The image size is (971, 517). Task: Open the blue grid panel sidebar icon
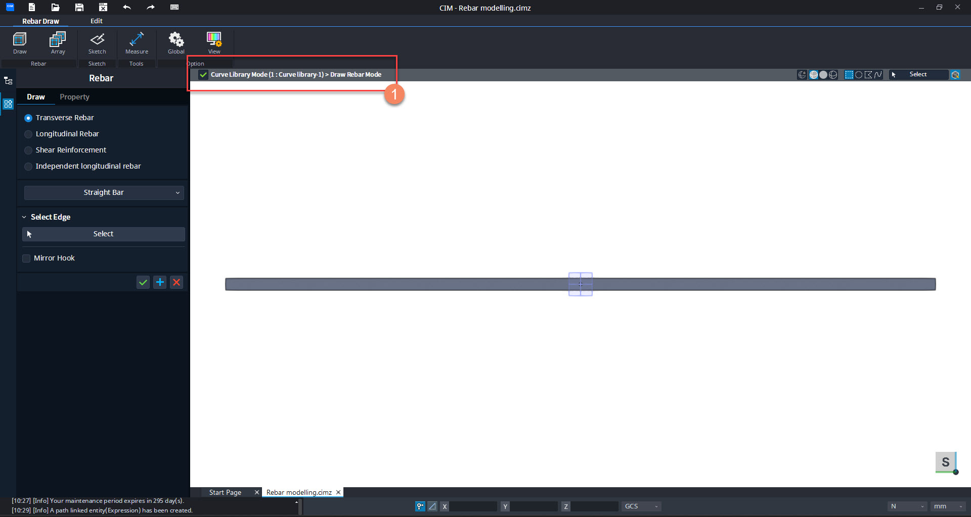[x=8, y=104]
